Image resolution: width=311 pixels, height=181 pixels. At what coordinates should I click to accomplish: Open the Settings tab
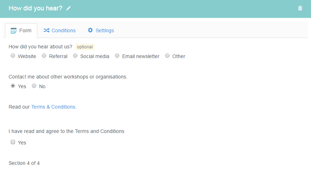(x=101, y=30)
